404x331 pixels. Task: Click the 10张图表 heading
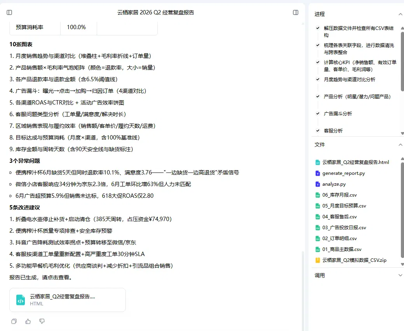21,44
